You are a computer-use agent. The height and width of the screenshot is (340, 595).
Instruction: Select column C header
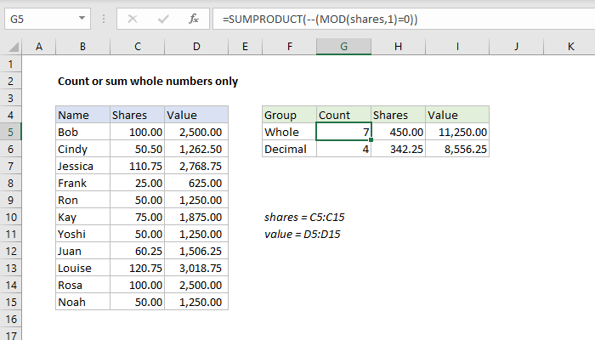136,47
